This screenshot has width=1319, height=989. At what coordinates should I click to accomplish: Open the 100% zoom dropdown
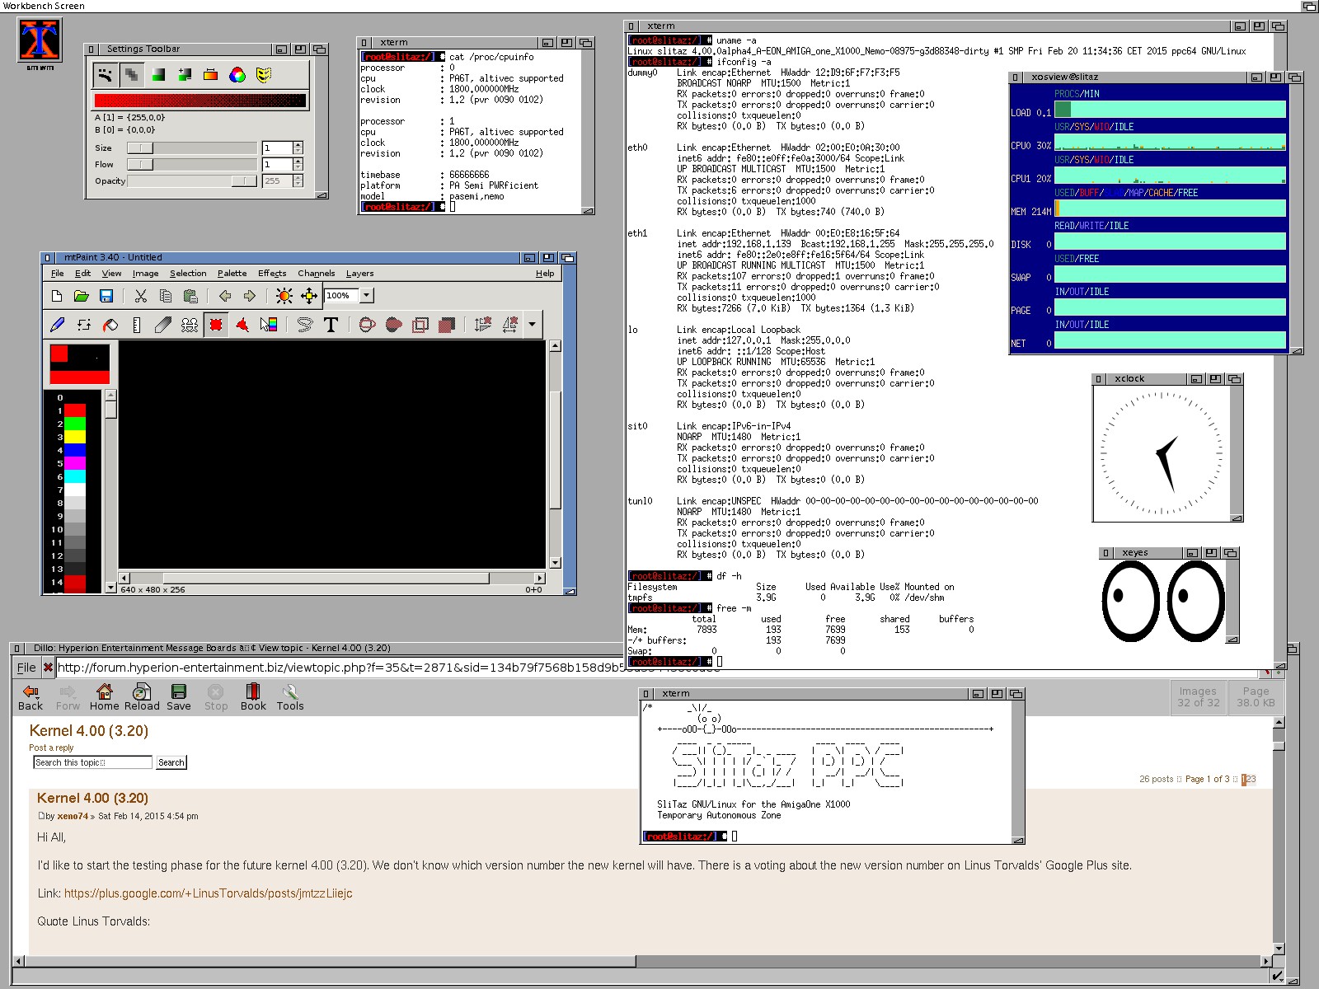[367, 296]
